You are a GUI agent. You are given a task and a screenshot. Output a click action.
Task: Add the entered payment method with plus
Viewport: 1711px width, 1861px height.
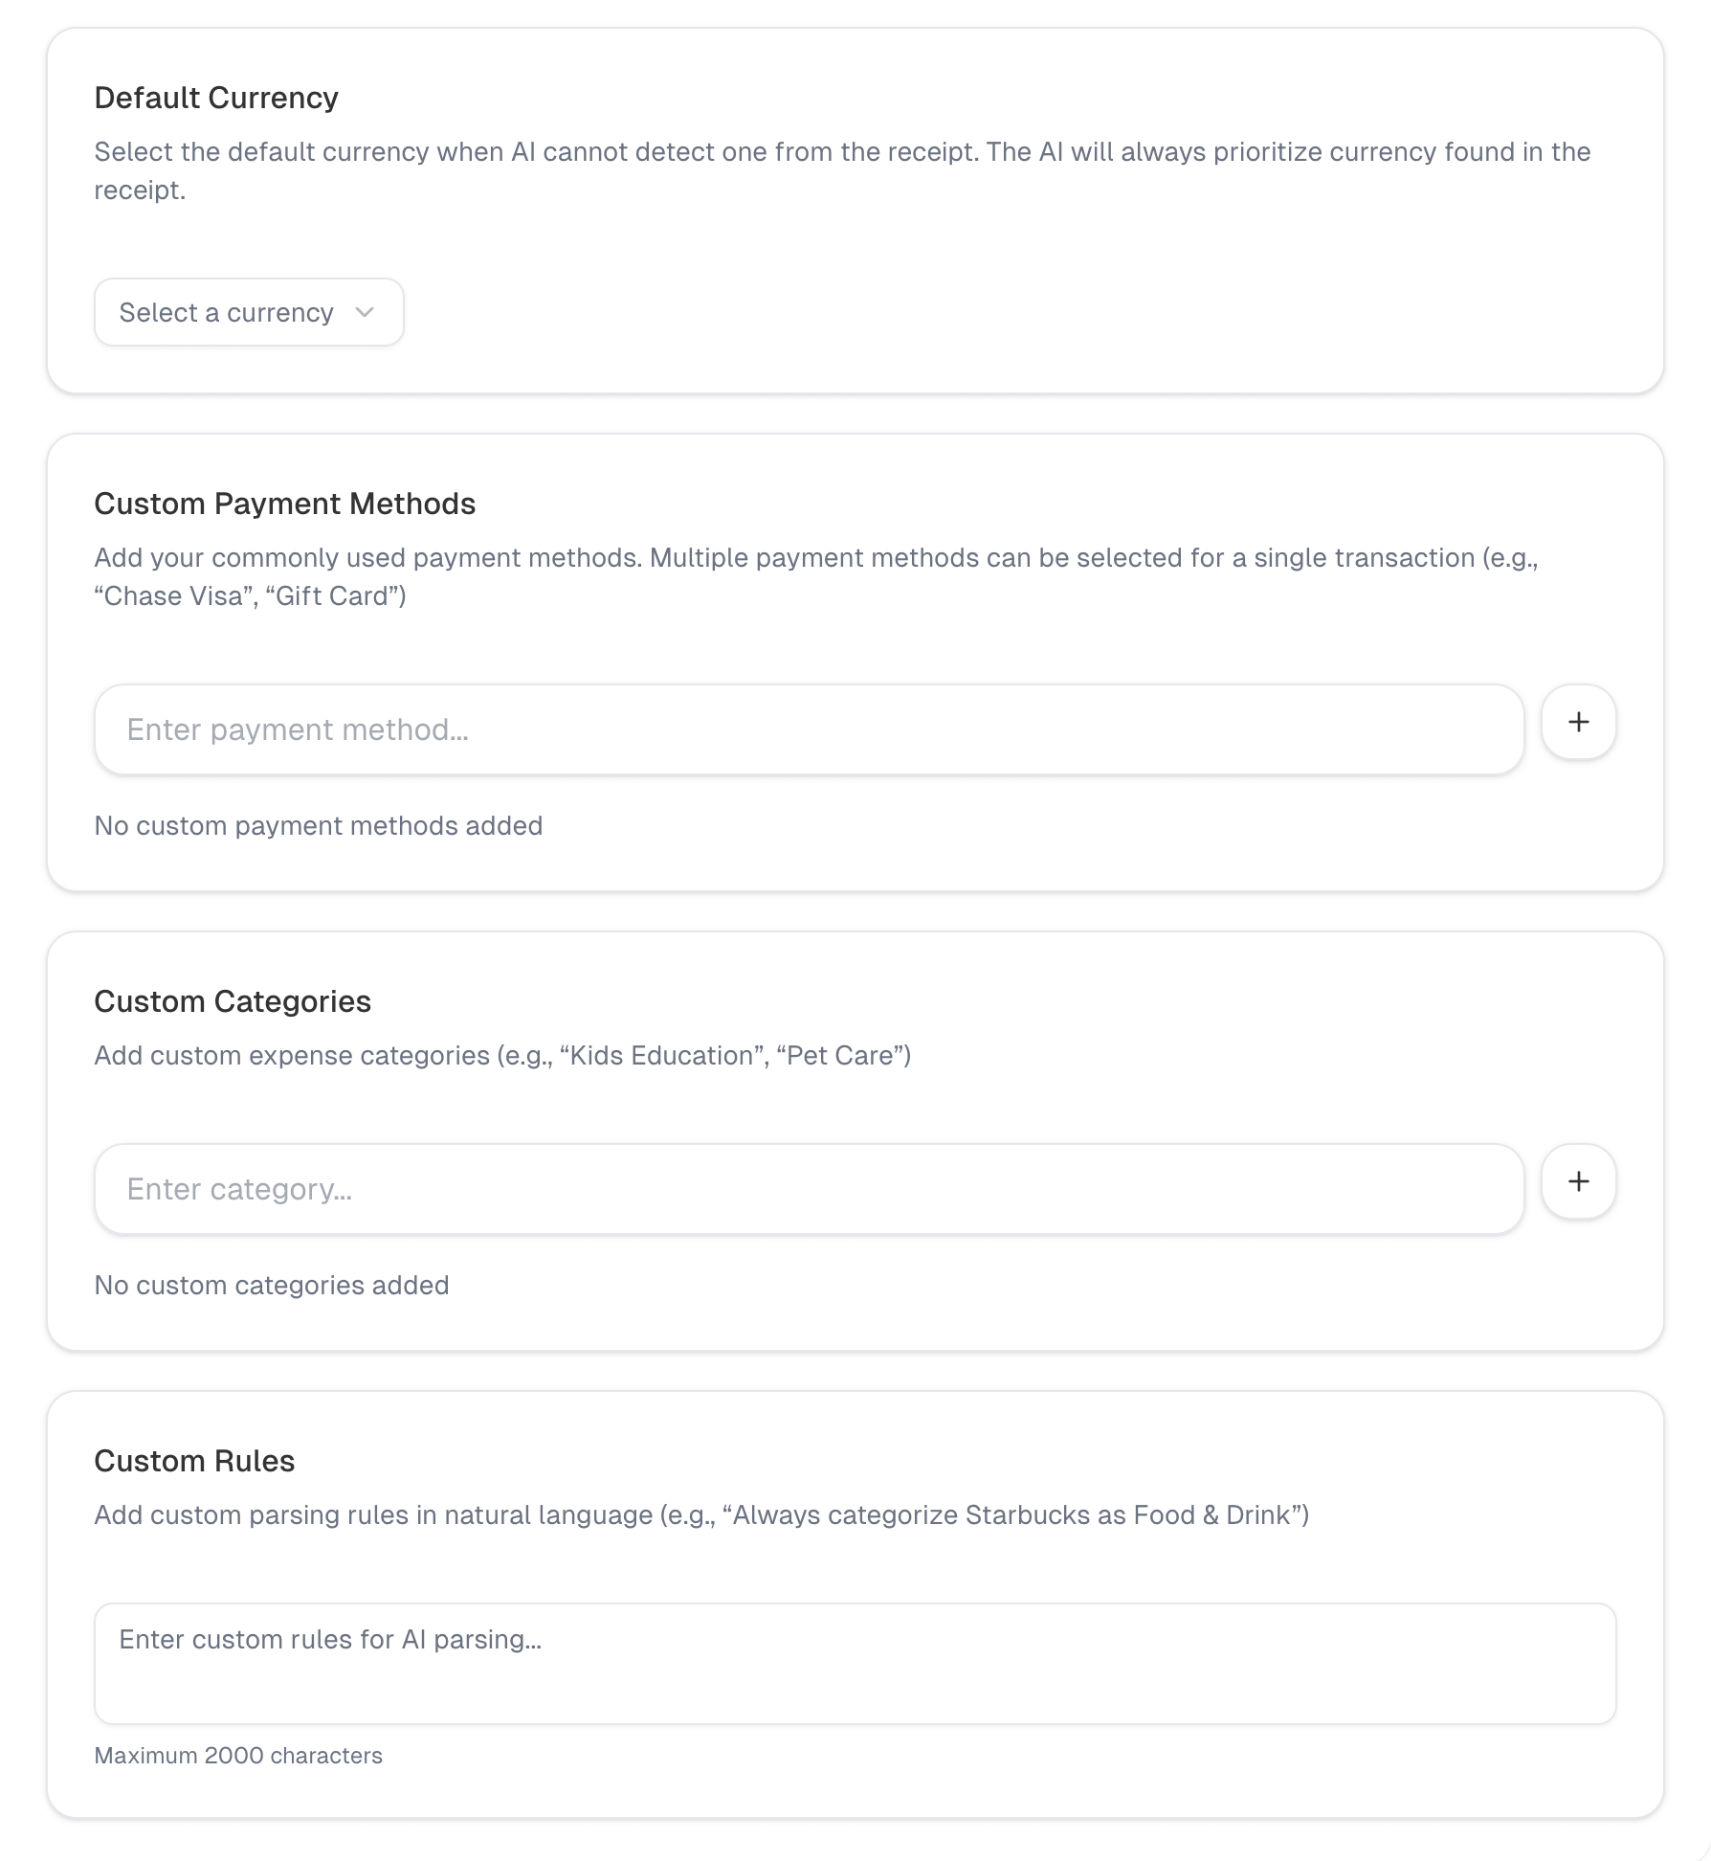click(1578, 722)
